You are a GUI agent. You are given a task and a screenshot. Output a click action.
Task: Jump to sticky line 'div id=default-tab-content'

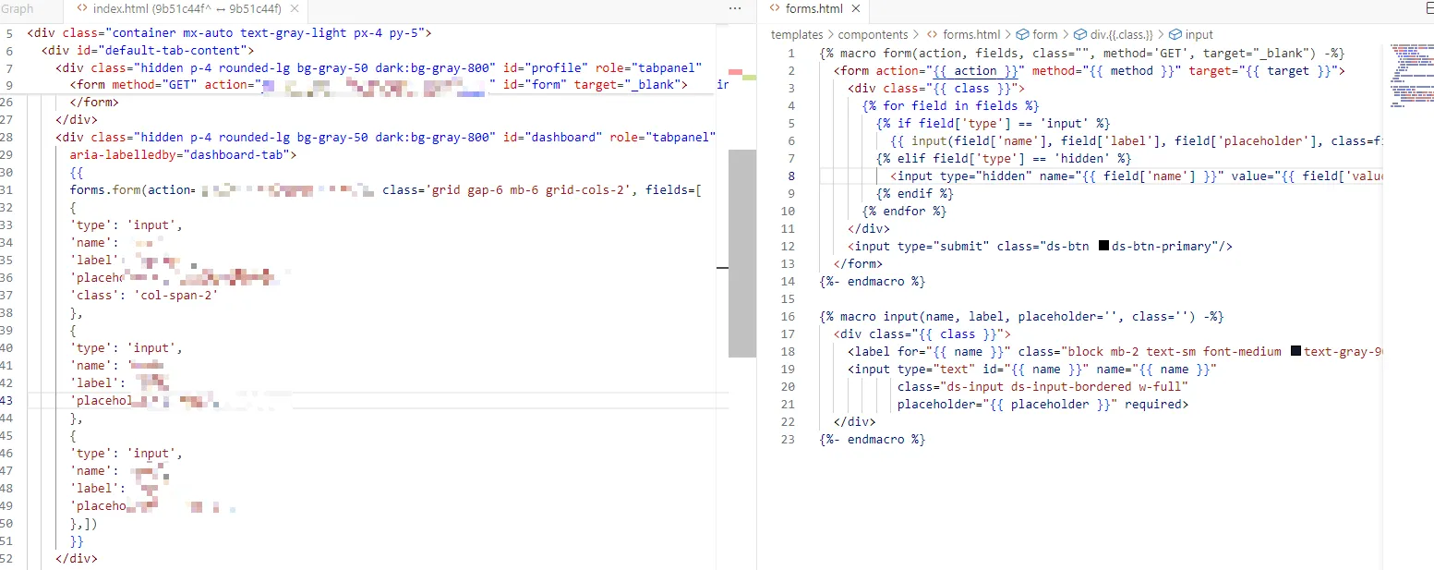(x=148, y=51)
